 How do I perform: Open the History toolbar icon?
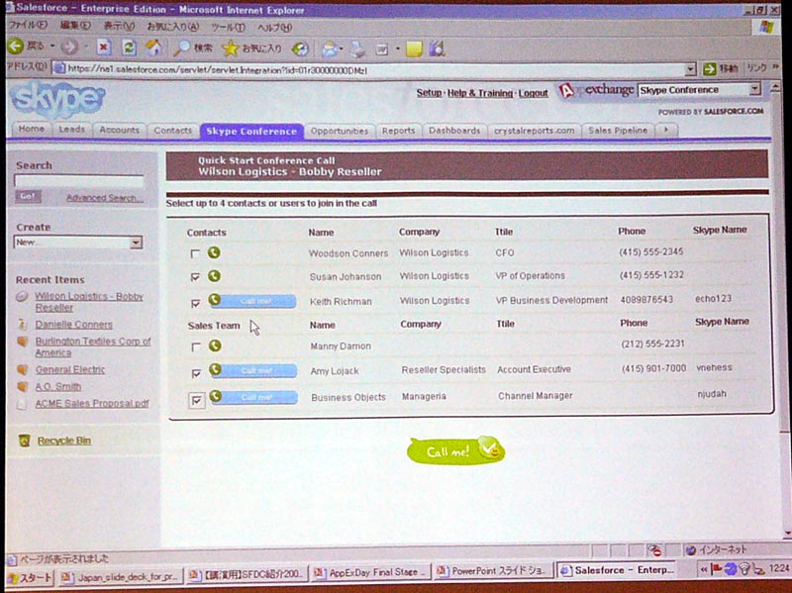tap(300, 49)
